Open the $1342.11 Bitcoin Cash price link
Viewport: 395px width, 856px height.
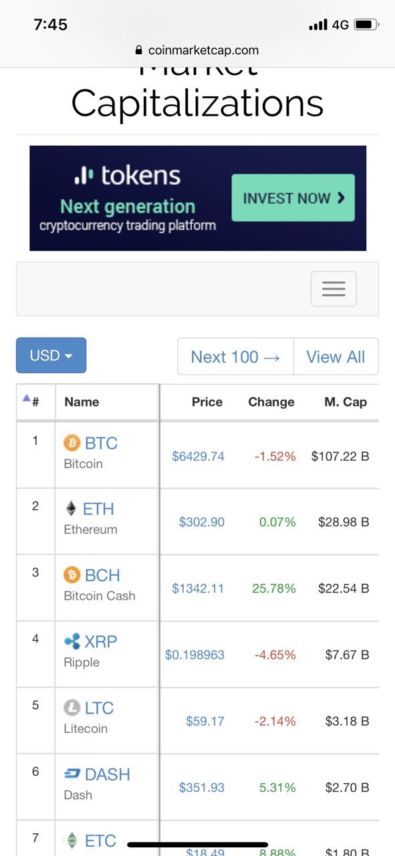(x=198, y=588)
